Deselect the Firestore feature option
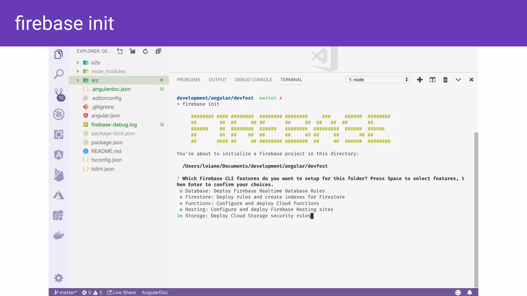Viewport: 527px width, 296px height. click(x=181, y=197)
